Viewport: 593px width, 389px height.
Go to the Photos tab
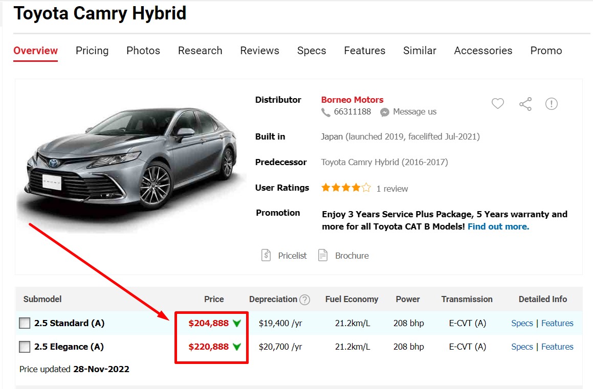tap(143, 51)
